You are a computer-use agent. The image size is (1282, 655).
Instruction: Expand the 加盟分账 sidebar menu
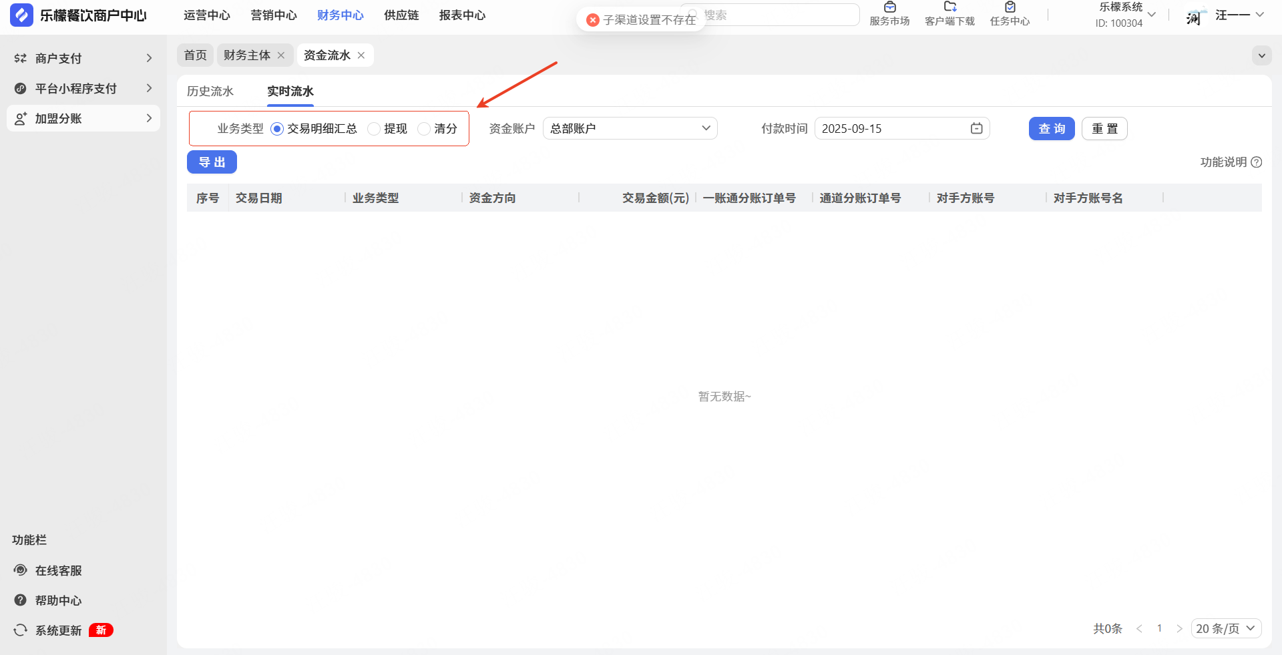tap(83, 118)
